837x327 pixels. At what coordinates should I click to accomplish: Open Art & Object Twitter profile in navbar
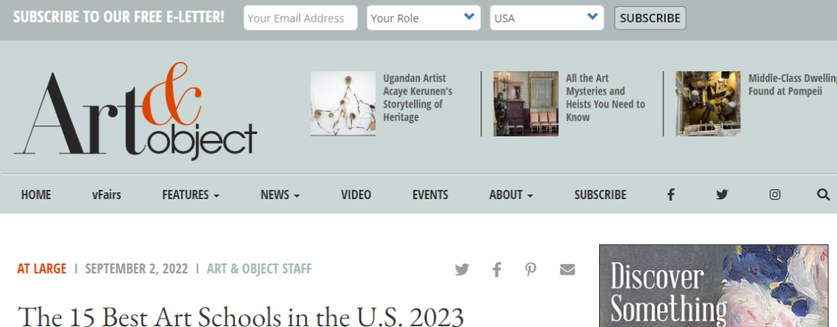(722, 194)
